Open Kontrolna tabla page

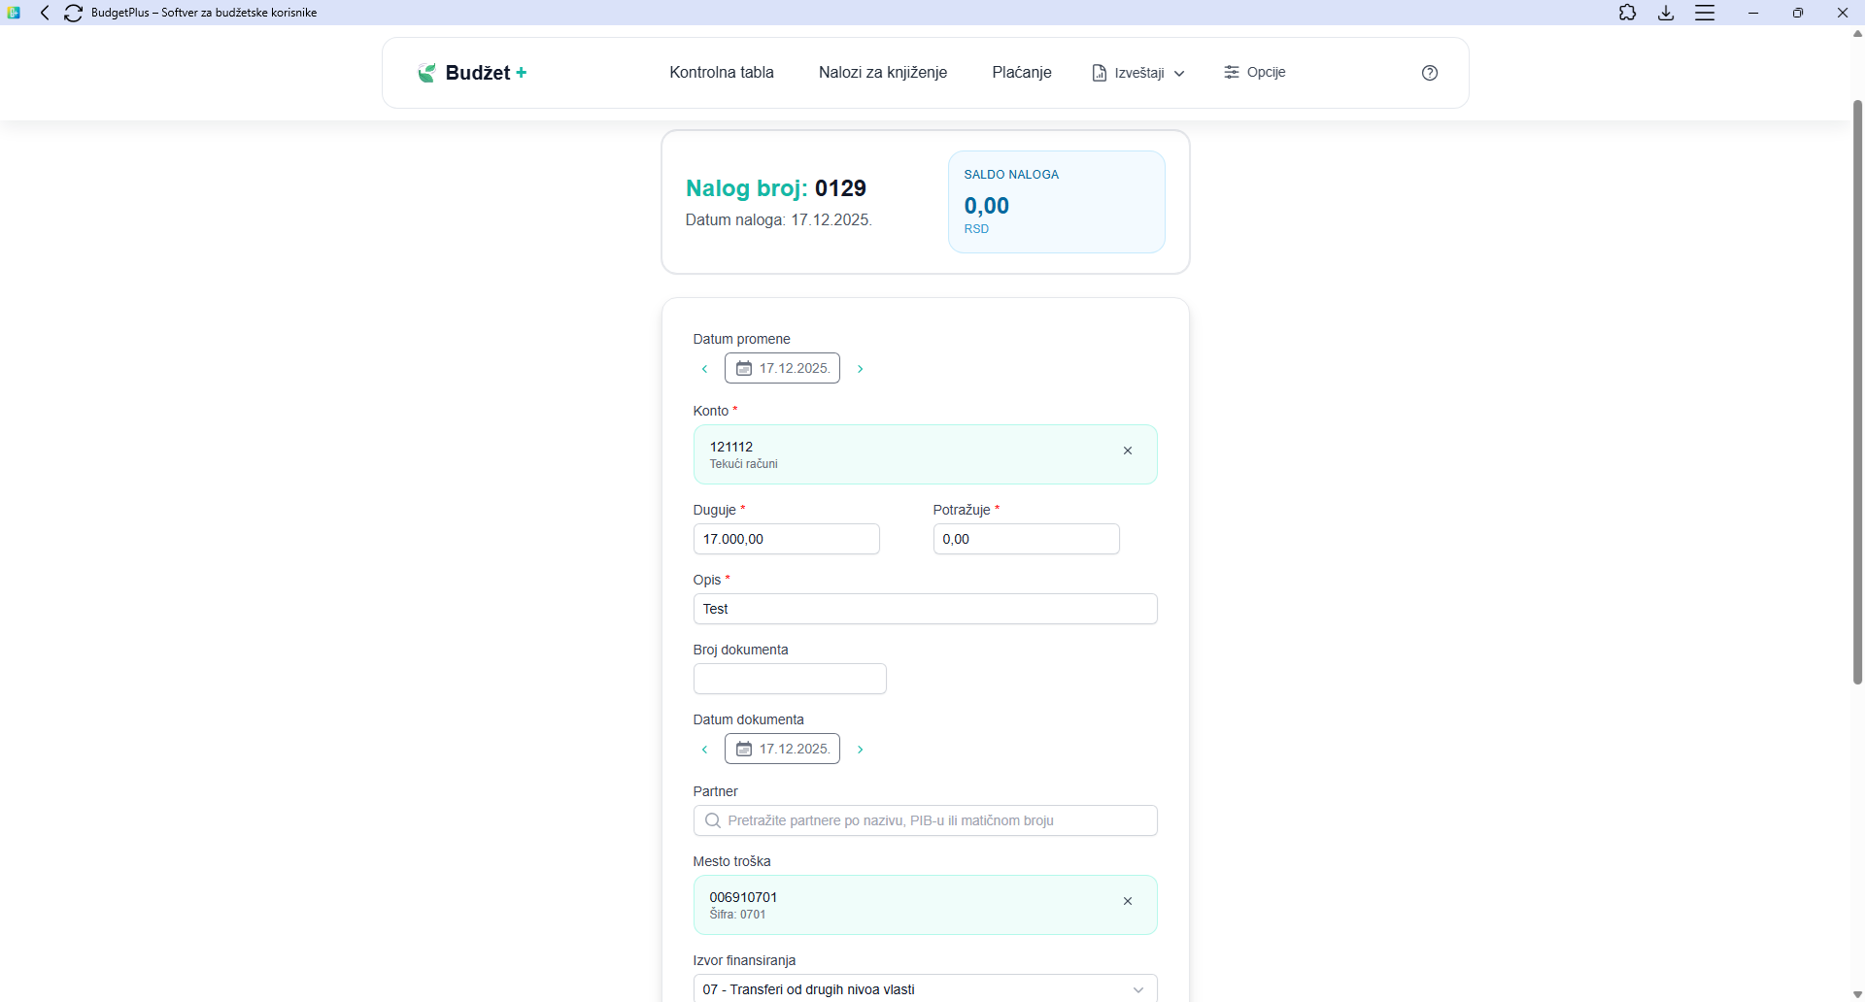coord(721,73)
